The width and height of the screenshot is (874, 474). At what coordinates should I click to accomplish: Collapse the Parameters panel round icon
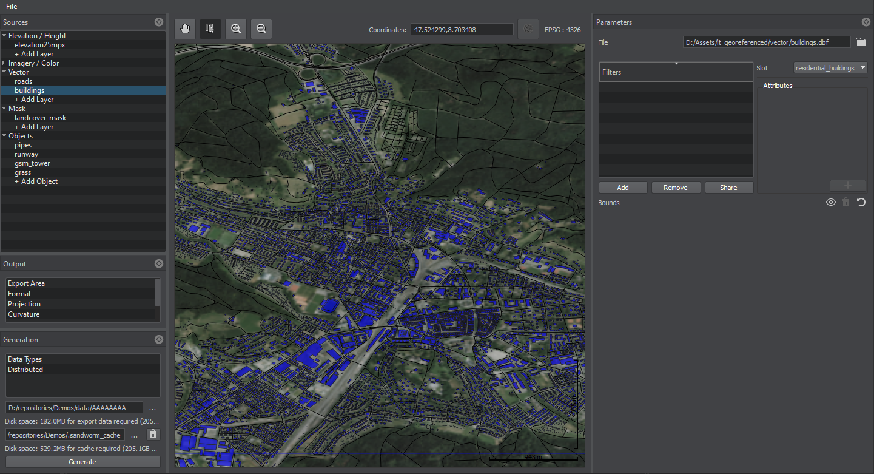866,22
